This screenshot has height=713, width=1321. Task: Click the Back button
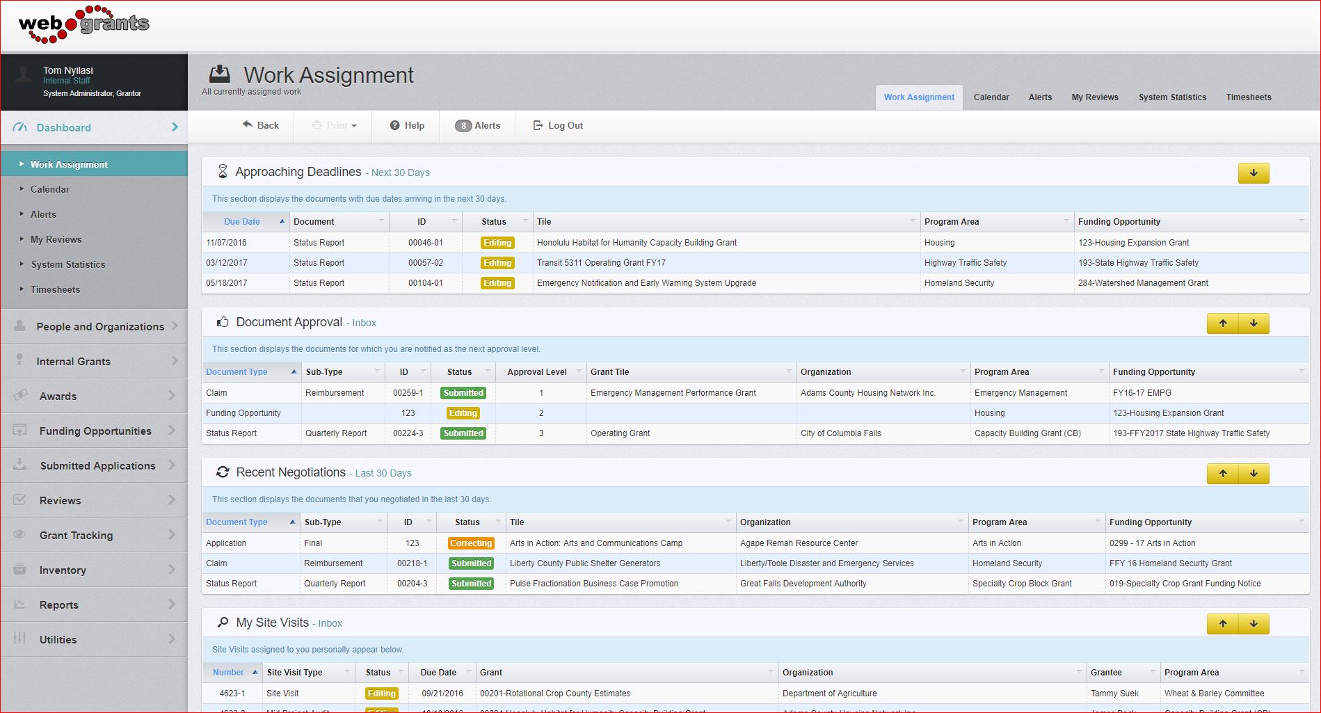point(260,125)
